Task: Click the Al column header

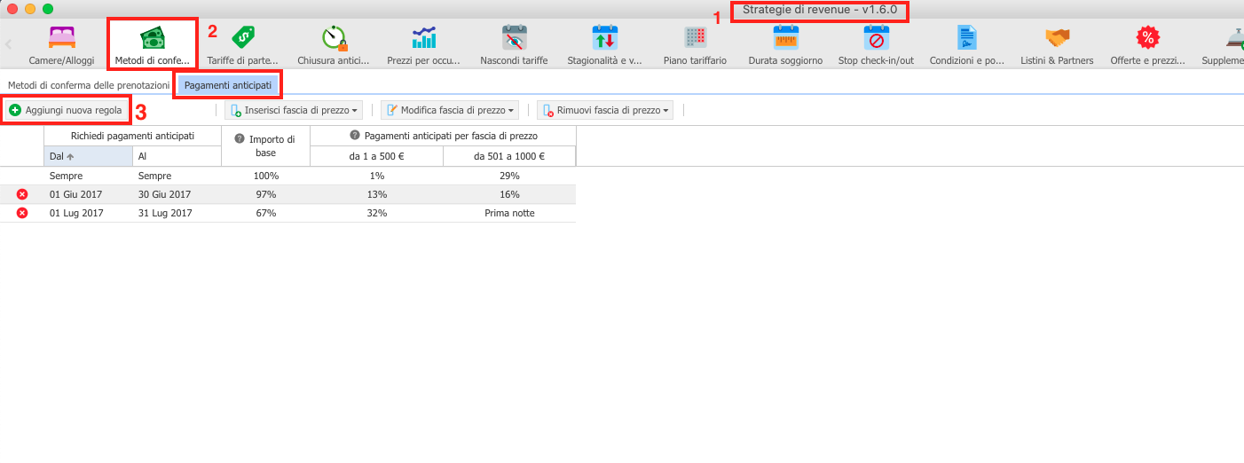Action: click(177, 156)
